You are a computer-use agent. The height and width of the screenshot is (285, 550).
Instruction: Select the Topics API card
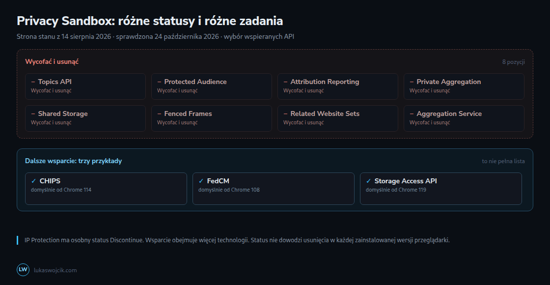(85, 86)
